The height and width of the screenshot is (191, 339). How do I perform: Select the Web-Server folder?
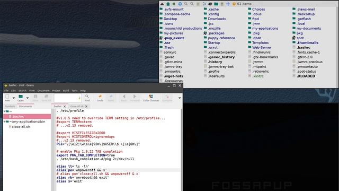[x=260, y=47]
